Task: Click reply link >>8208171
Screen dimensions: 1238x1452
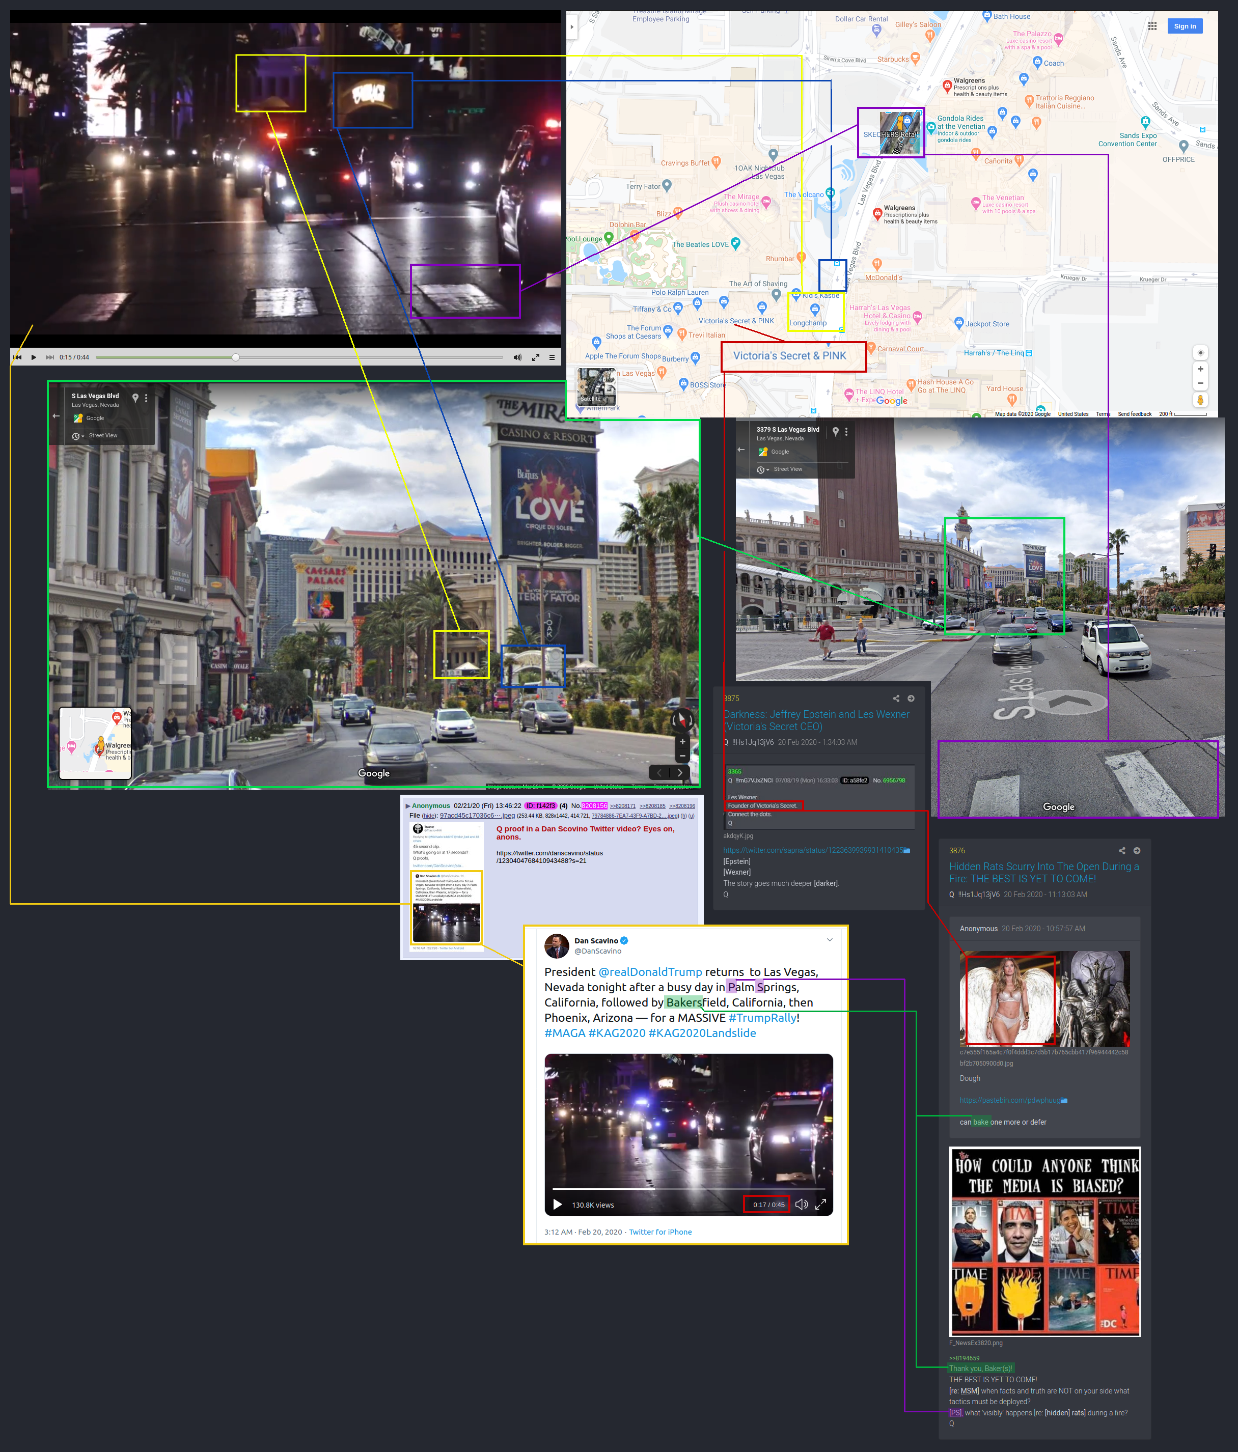Action: point(622,806)
